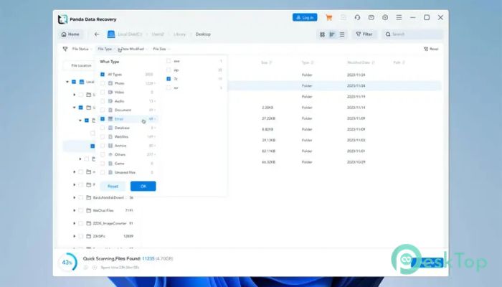Open the File Status filter dropdown
Screen dimensions: 502x287
82,49
